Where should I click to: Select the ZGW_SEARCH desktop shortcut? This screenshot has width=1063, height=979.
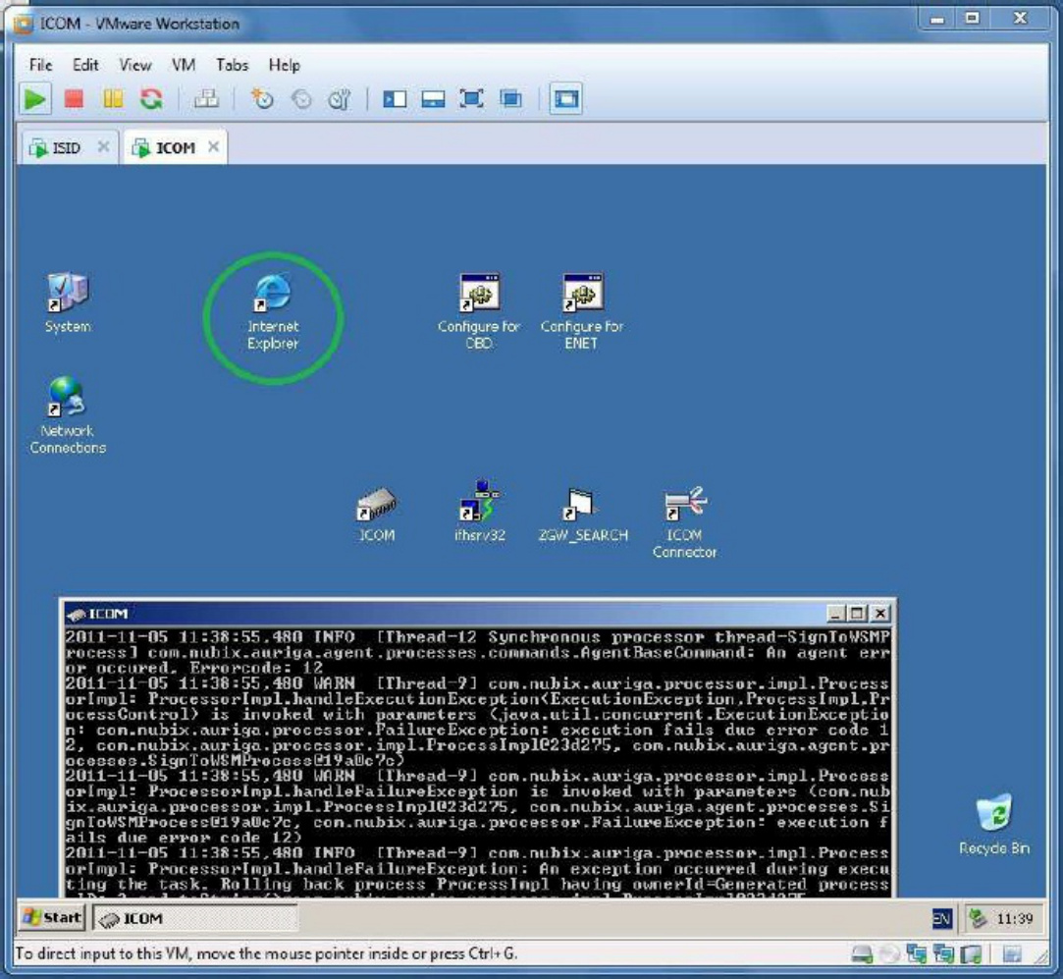coord(582,516)
